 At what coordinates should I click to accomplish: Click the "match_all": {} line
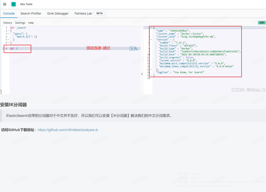26,37
